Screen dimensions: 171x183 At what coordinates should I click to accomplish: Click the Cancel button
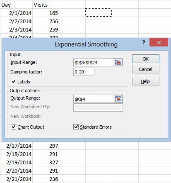click(146, 69)
